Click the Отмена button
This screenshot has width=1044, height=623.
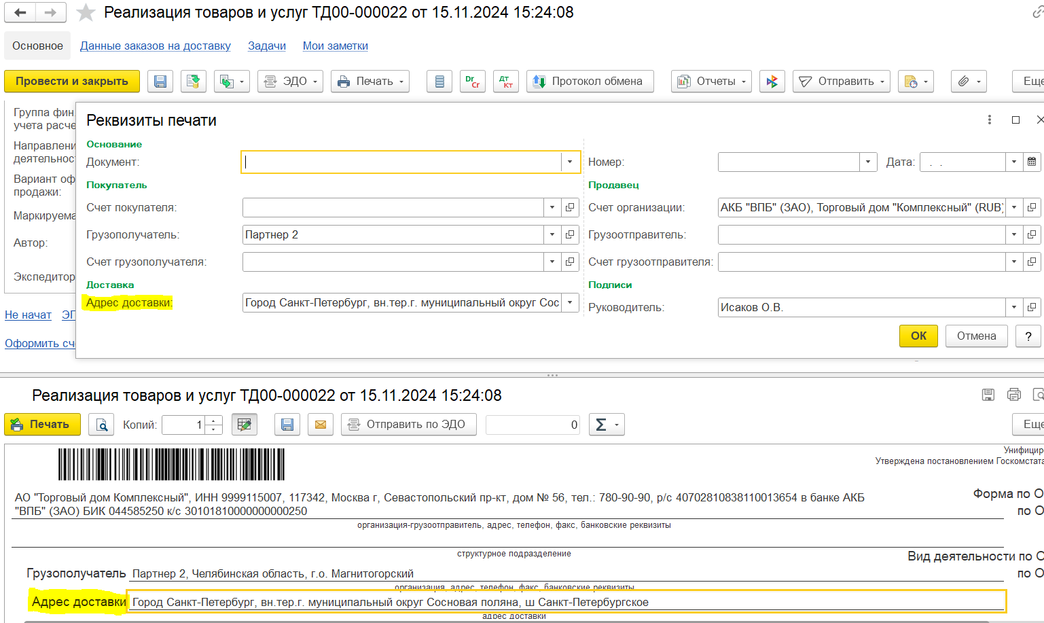click(x=976, y=336)
